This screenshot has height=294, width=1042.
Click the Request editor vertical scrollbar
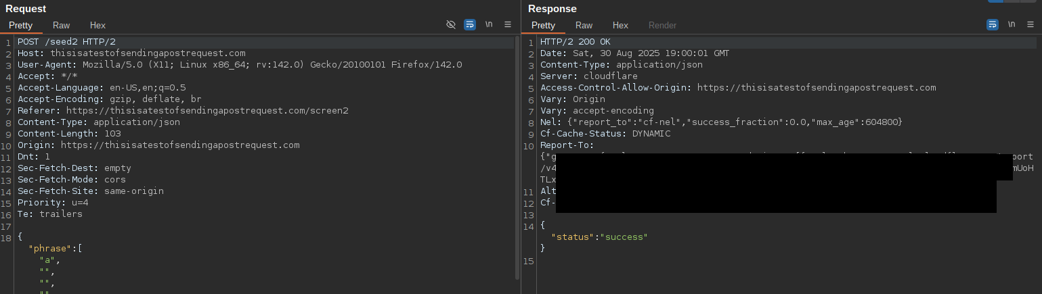click(x=518, y=155)
